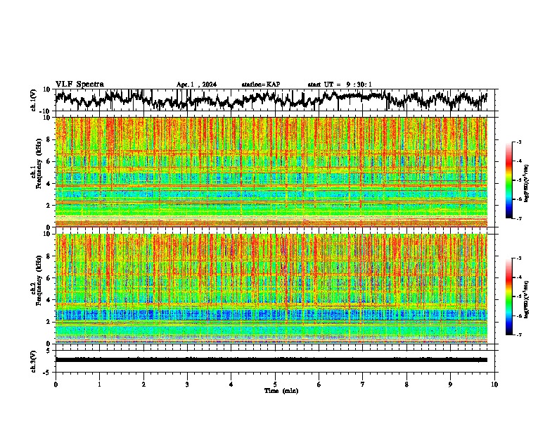Click the "-3" label on ch.1 color bar
Viewport: 557px width, 431px height.
[x=518, y=142]
